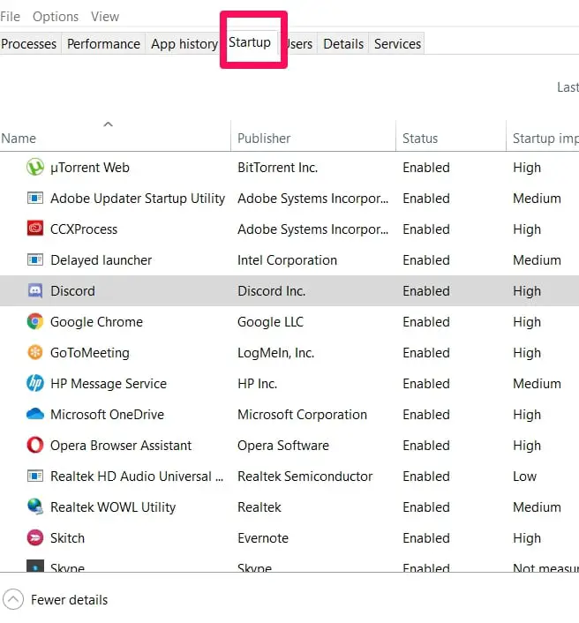
Task: Click the Delayed launcher icon
Action: (35, 259)
